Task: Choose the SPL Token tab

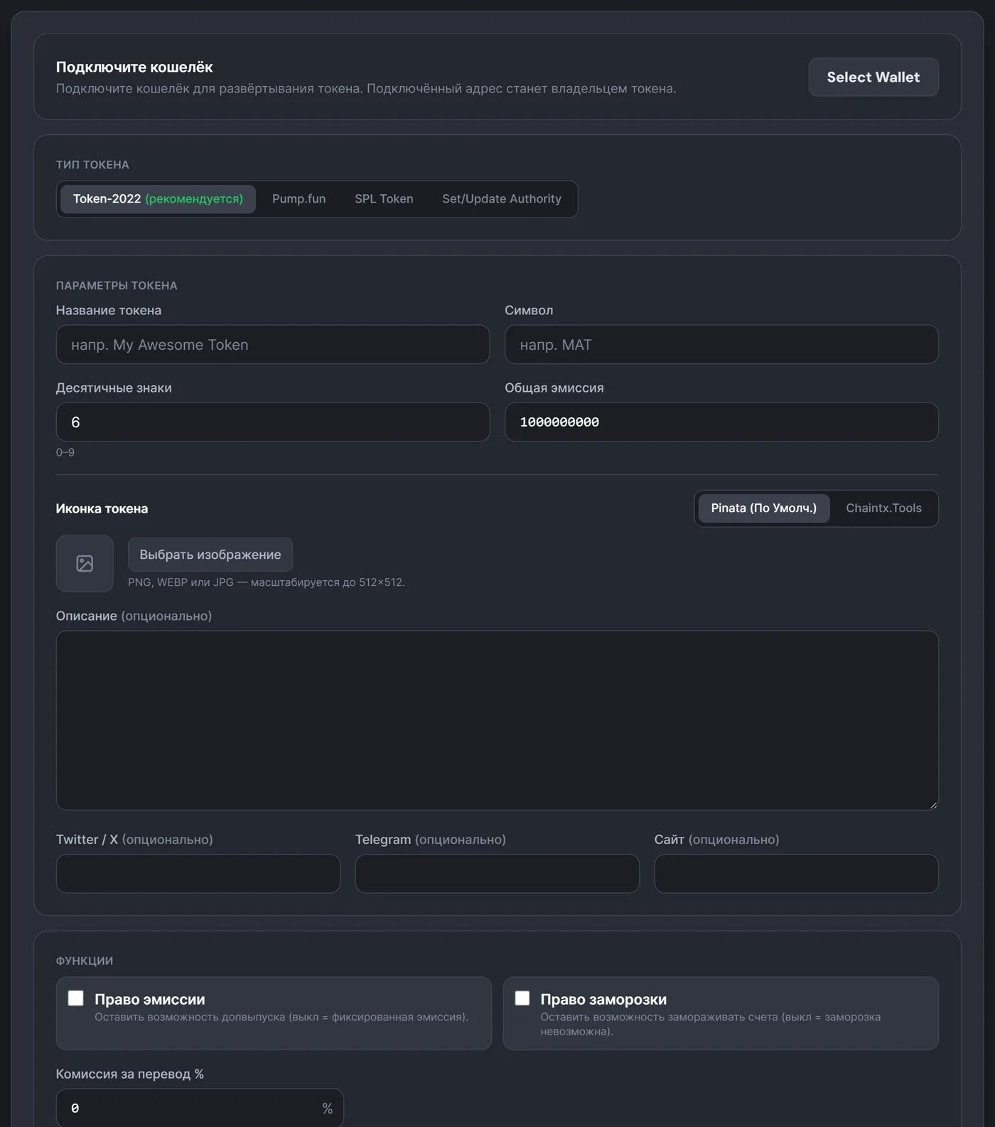Action: 384,199
